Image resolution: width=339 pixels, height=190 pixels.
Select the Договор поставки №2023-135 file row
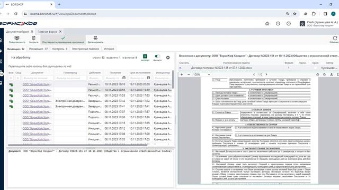(x=258, y=68)
